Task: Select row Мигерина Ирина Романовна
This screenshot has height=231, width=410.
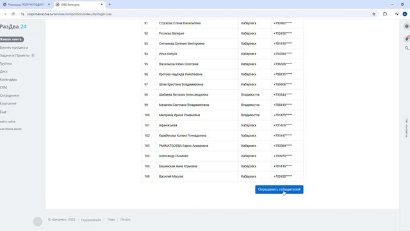Action: click(x=222, y=116)
